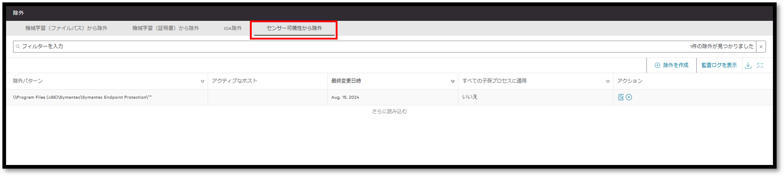Image resolution: width=784 pixels, height=176 pixels.
Task: Select the Symantec Endpoint Protection exclusion pattern
Action: click(82, 97)
